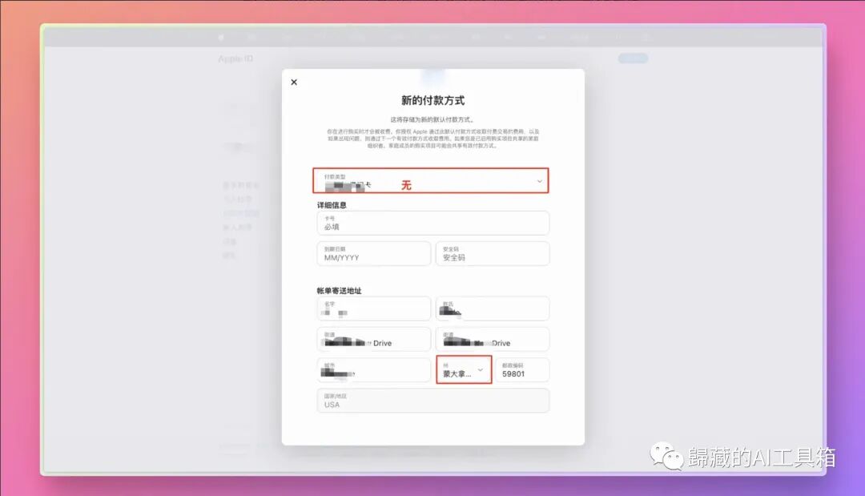
Task: Open the 付款类型 dropdown
Action: (431, 180)
